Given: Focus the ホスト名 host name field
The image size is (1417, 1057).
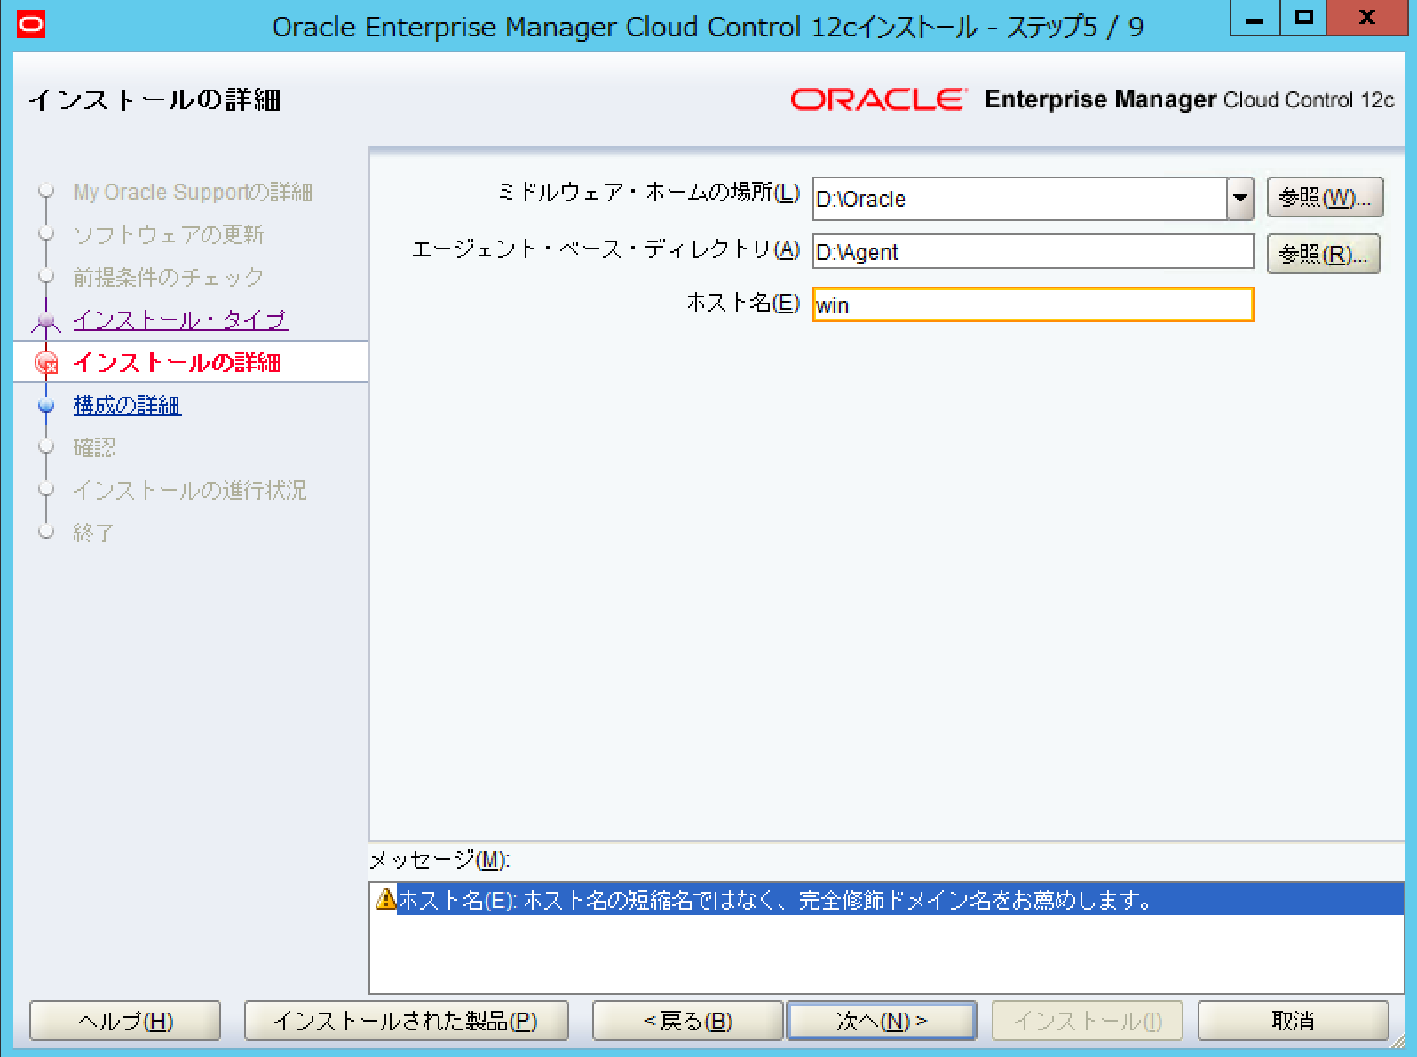Looking at the screenshot, I should point(1033,305).
